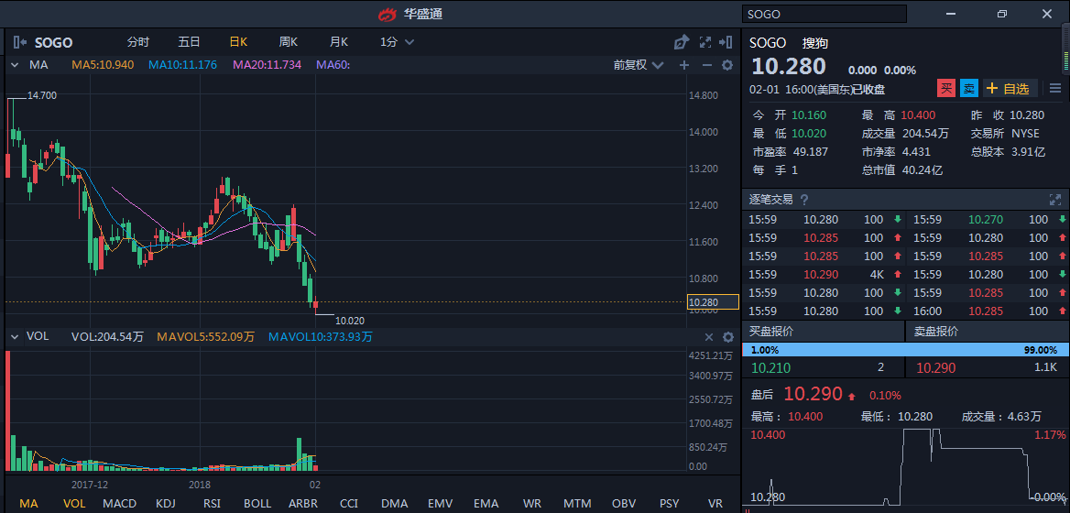Open VOL panel settings gear
The height and width of the screenshot is (513, 1070).
point(728,337)
